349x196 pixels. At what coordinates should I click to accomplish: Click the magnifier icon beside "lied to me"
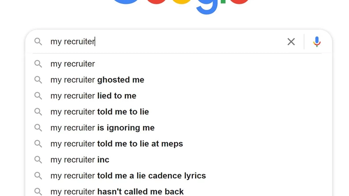pos(38,96)
